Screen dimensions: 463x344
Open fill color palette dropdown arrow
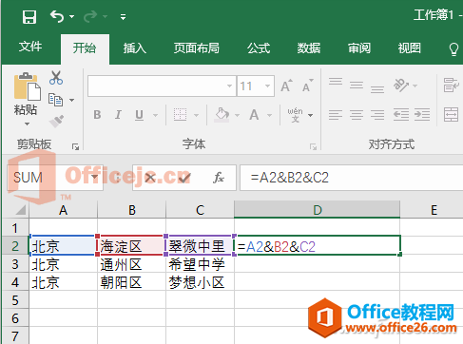pos(237,115)
